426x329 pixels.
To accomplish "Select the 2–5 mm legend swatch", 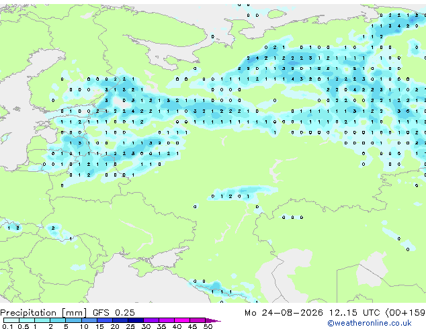I will tap(58, 320).
